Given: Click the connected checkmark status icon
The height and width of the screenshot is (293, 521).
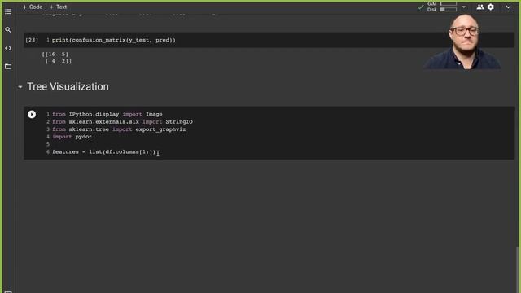Looking at the screenshot, I should pos(421,7).
